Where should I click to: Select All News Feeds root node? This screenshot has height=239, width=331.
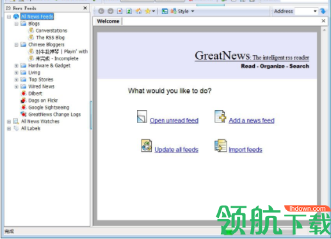click(37, 17)
